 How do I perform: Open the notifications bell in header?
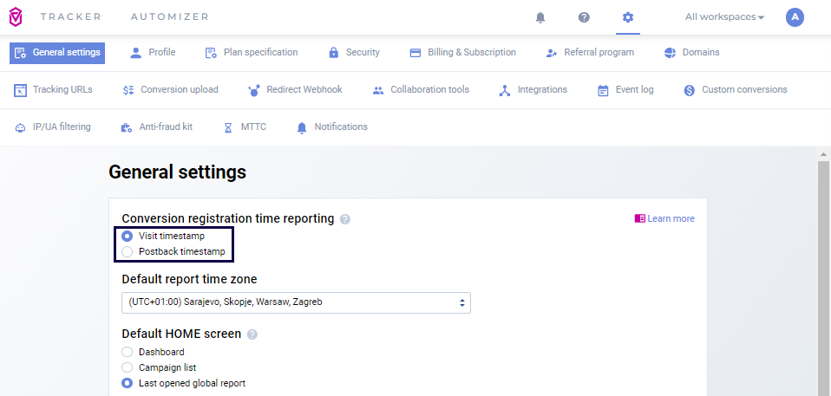click(x=540, y=17)
